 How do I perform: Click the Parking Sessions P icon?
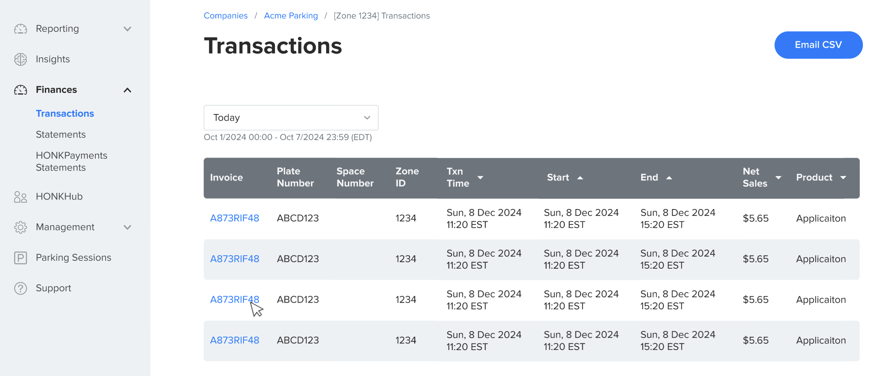[x=21, y=258]
